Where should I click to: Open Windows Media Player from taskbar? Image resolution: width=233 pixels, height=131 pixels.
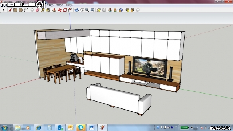[x=28, y=128]
